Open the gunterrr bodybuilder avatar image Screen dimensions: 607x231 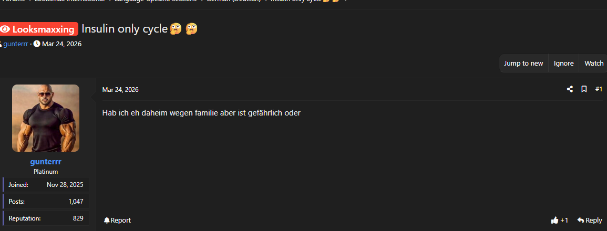46,118
